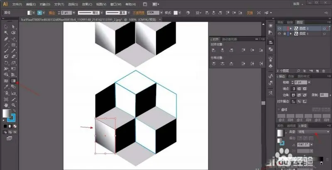Click the 粗细 stroke weight field in panel
The width and height of the screenshot is (332, 170).
point(300,83)
